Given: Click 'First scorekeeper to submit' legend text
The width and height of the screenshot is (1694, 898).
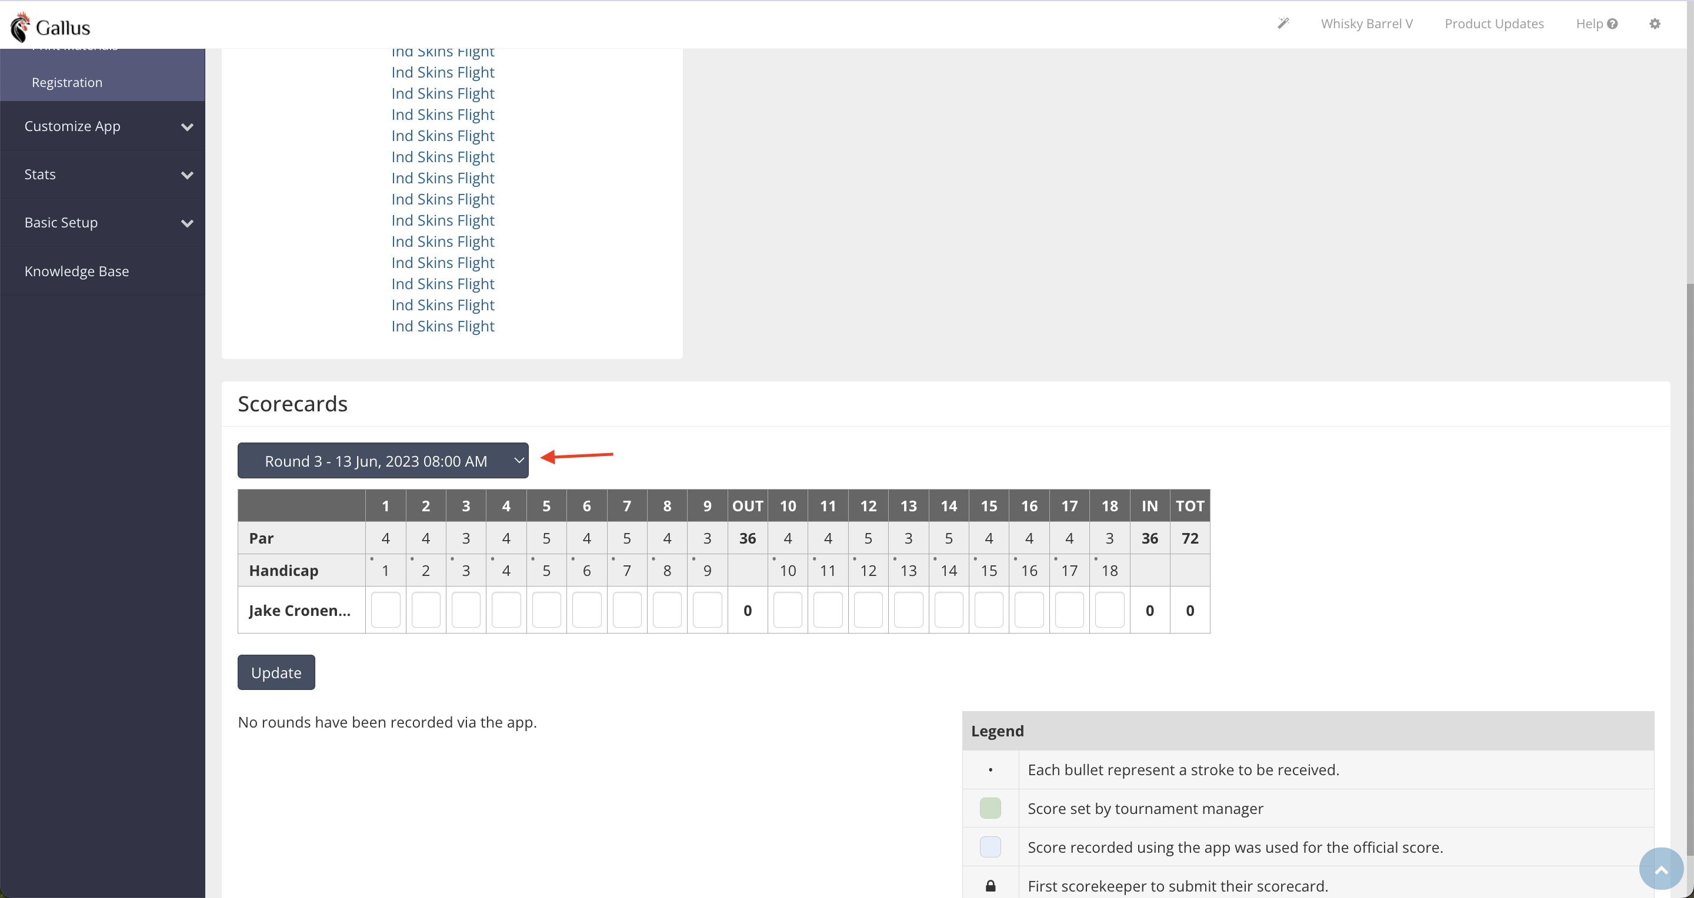Looking at the screenshot, I should (x=1178, y=886).
